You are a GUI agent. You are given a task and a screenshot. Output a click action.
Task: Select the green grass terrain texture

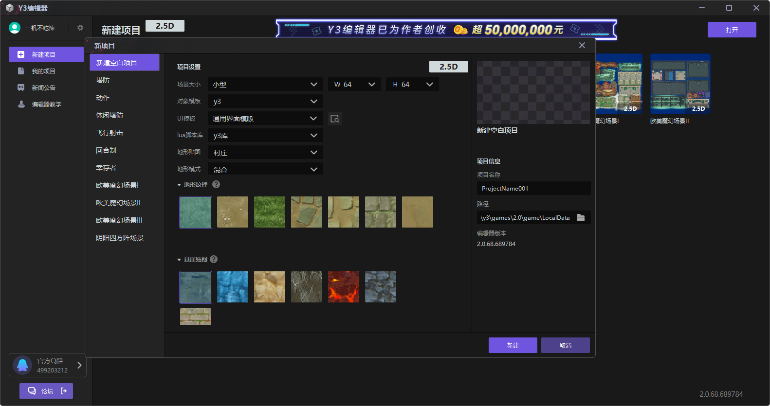[270, 212]
